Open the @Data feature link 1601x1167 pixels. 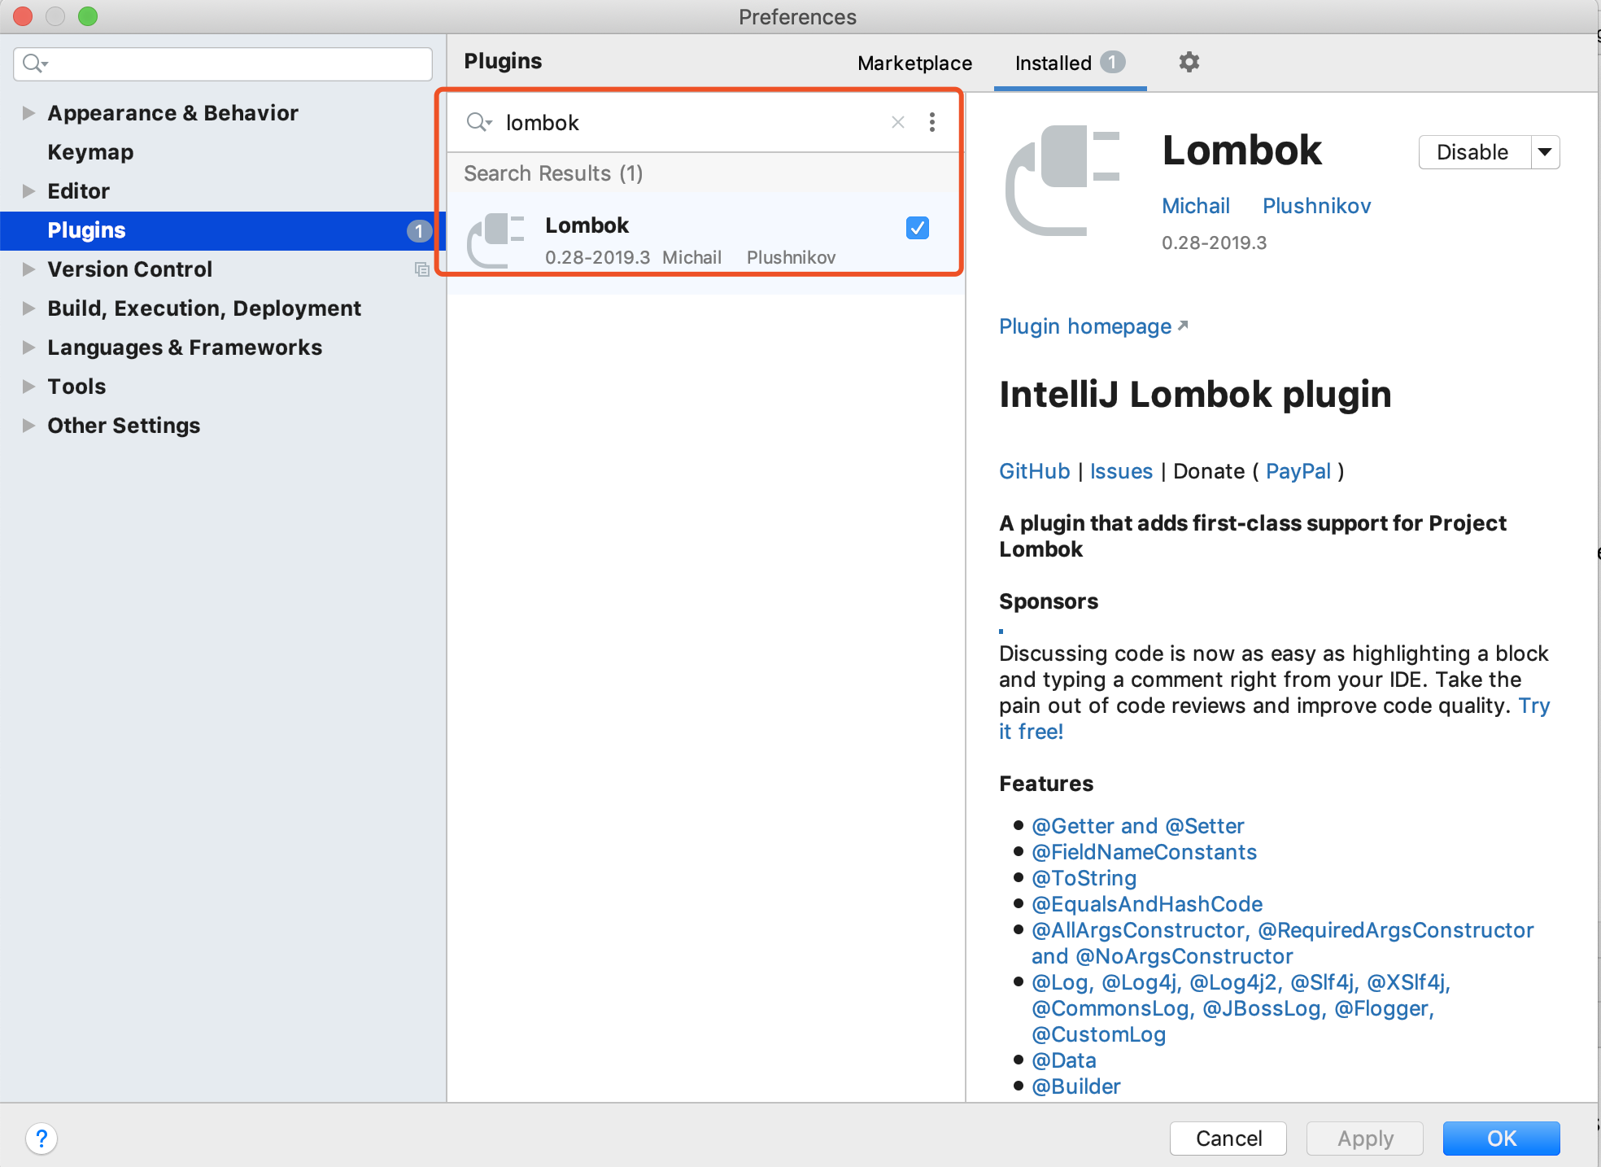point(1063,1060)
